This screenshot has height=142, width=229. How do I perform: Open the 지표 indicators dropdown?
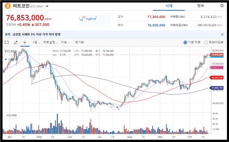click(65, 42)
